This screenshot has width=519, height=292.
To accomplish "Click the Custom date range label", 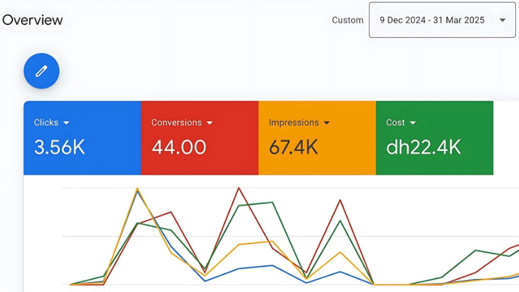I will tap(347, 20).
